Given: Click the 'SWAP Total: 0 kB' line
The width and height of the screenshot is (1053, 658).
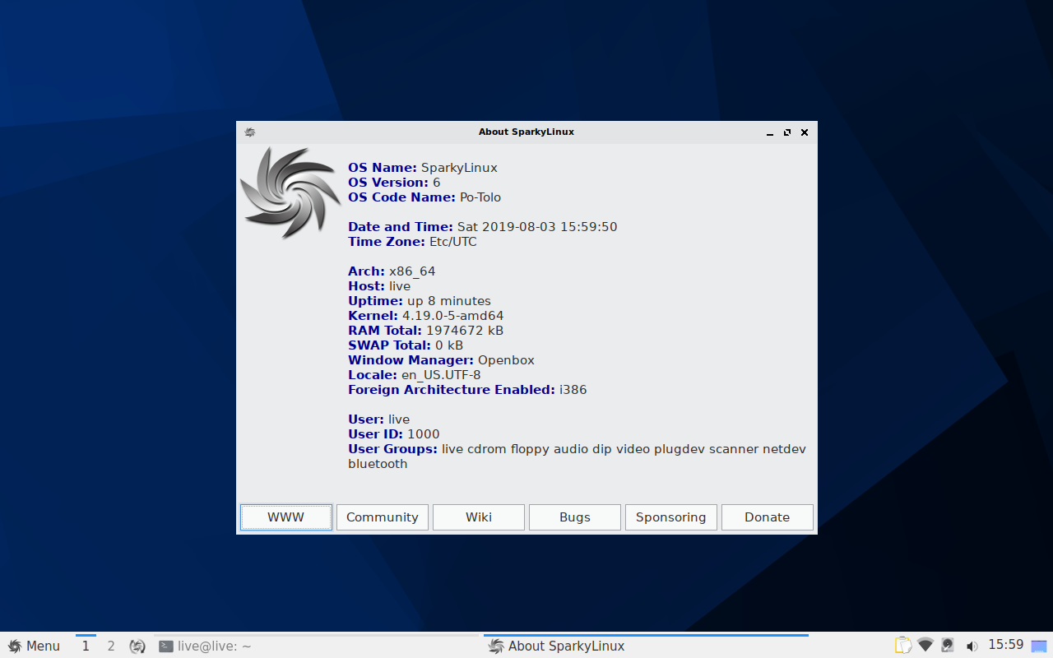Looking at the screenshot, I should tap(406, 345).
